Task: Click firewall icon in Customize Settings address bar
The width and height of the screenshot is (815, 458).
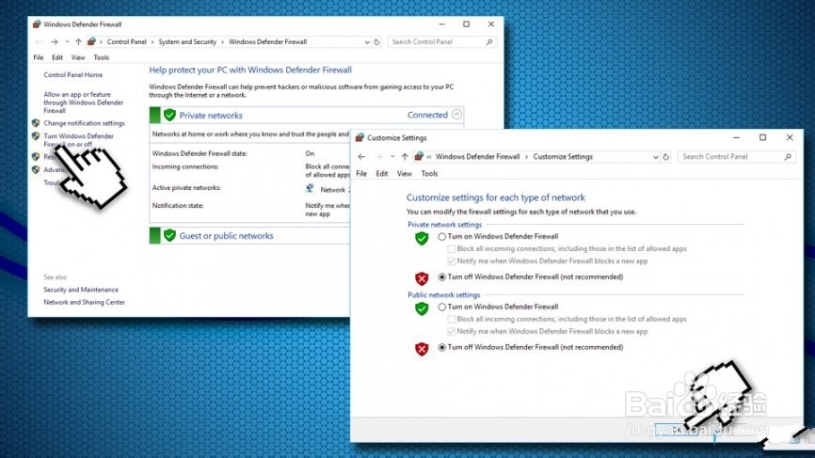Action: (x=419, y=156)
